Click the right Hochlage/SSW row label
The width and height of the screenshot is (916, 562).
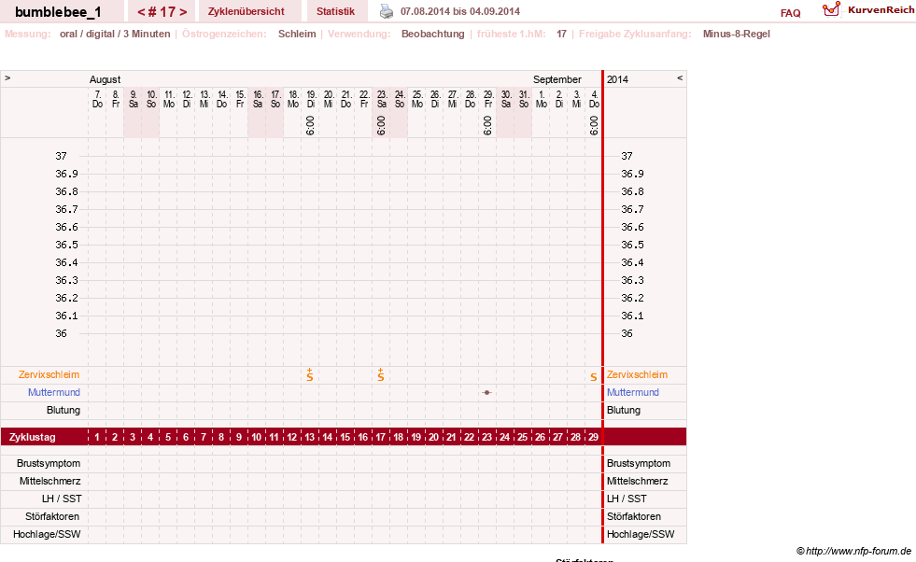[x=641, y=534]
